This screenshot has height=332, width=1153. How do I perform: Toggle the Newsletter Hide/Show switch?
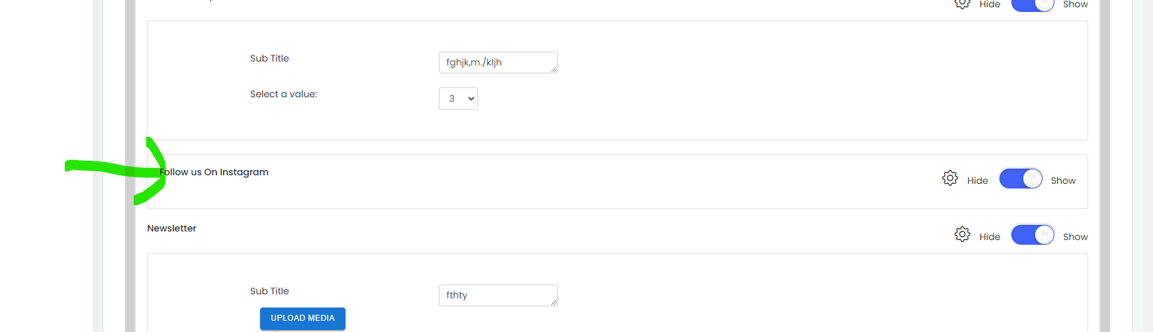click(x=1033, y=235)
